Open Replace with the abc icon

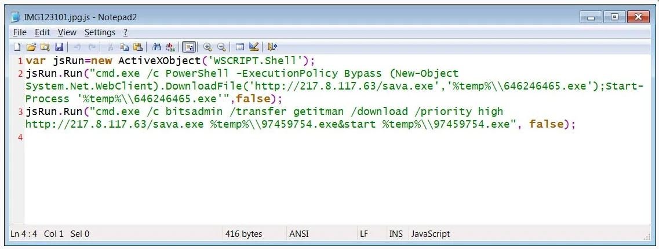[x=170, y=47]
